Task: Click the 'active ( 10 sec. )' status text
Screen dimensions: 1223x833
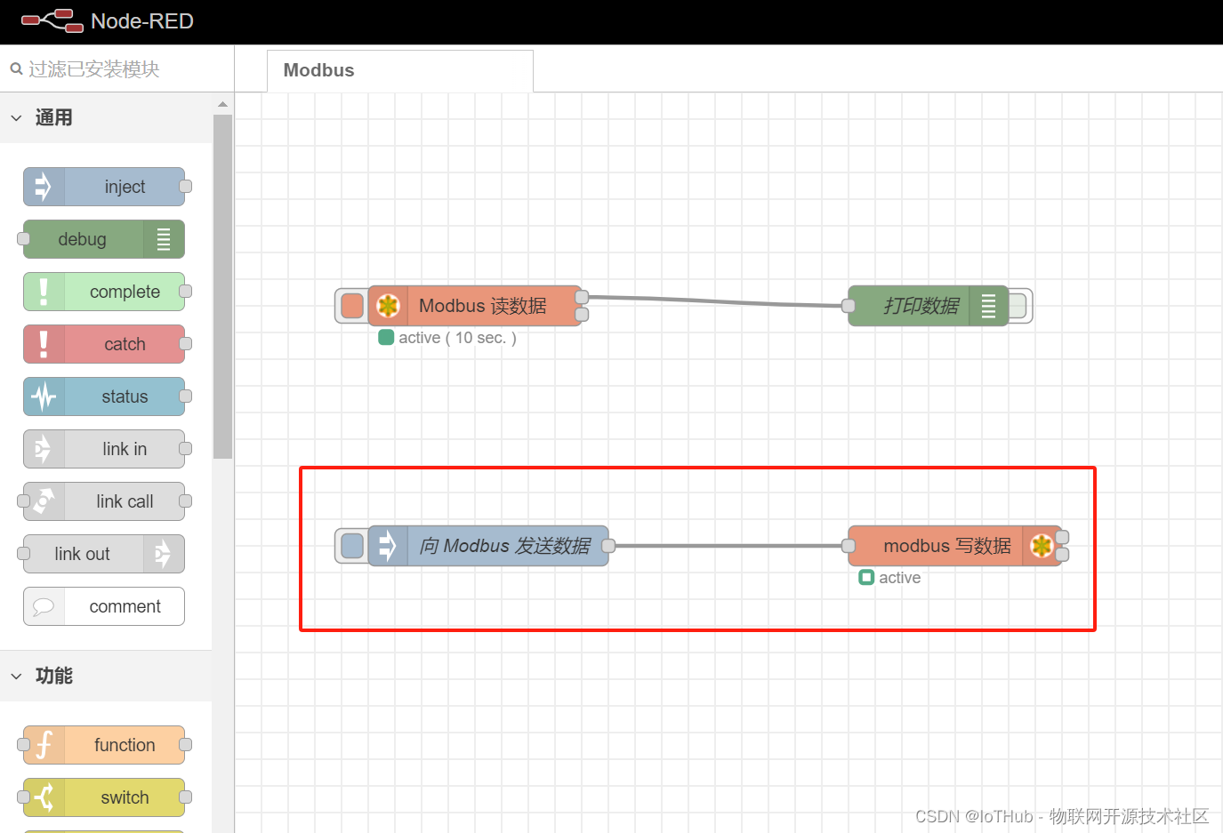Action: 458,338
